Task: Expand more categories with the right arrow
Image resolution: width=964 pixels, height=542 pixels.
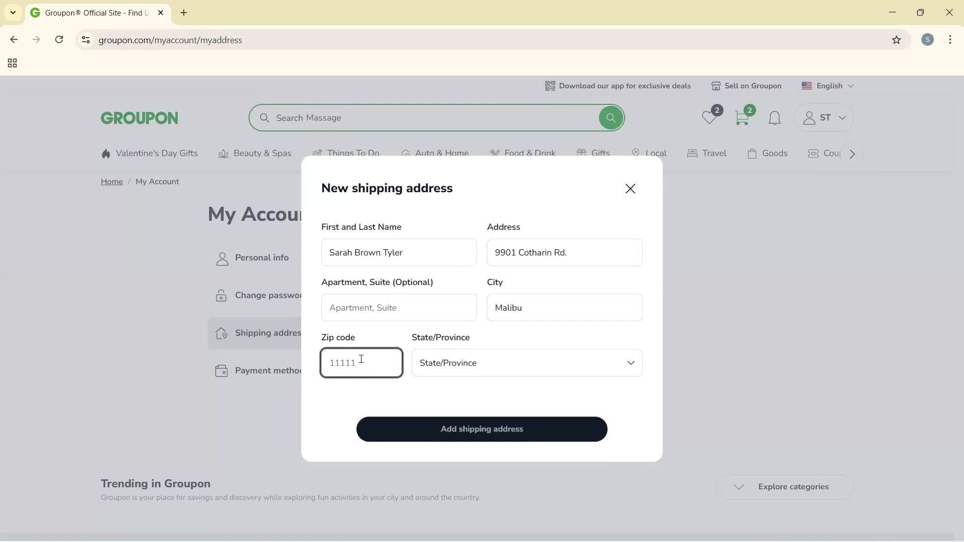Action: [852, 154]
